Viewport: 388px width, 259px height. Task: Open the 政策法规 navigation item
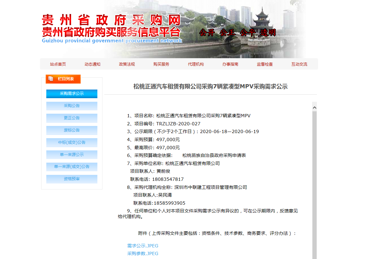tap(127, 64)
